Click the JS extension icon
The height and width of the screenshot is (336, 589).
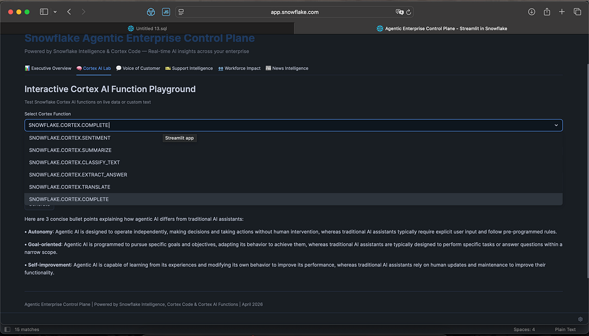click(x=166, y=12)
